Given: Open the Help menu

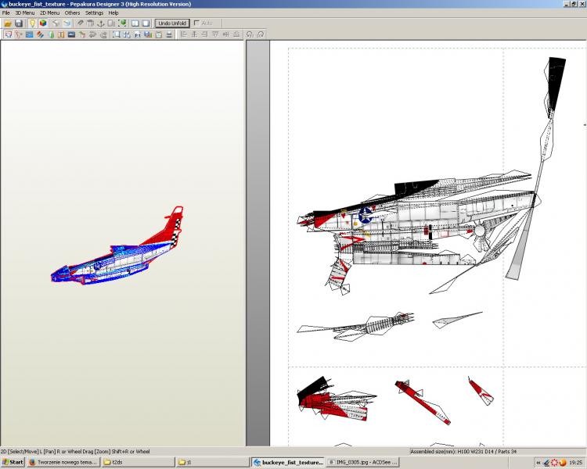Looking at the screenshot, I should coord(113,13).
